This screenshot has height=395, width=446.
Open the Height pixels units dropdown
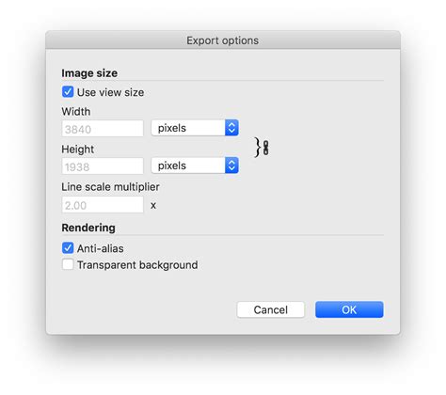coord(195,166)
